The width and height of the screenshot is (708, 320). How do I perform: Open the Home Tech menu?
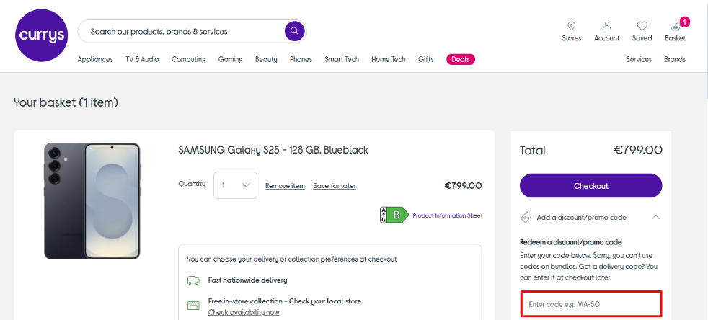389,59
